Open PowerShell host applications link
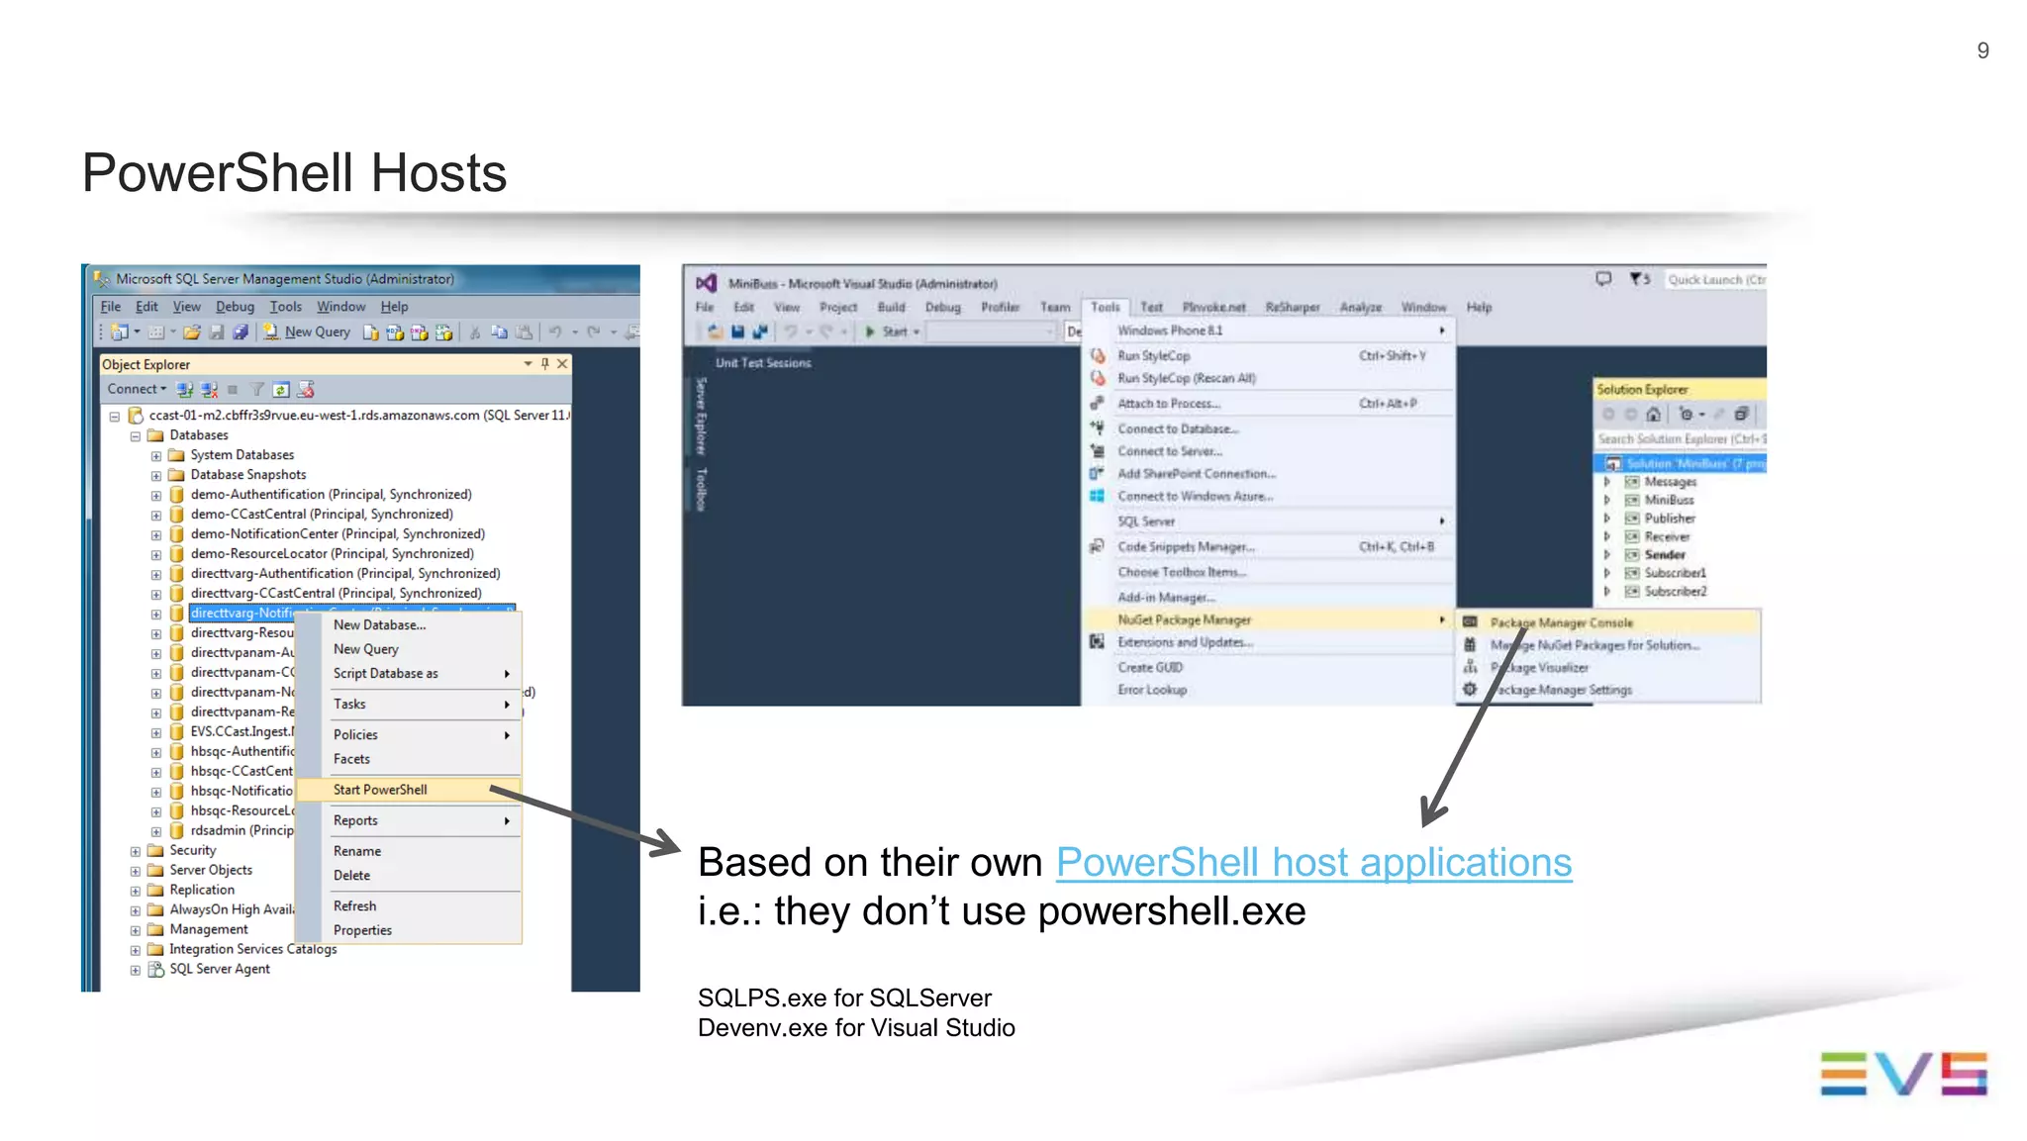2027x1141 pixels. [x=1313, y=862]
